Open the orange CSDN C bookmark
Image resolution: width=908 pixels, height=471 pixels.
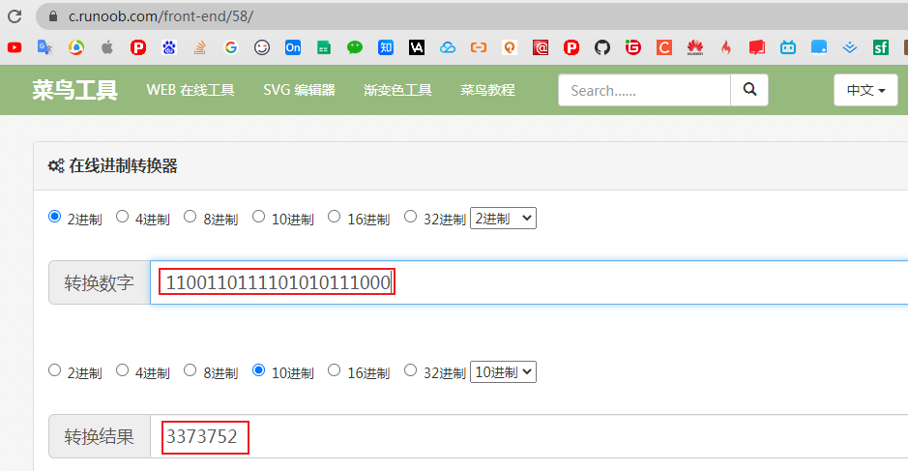coord(664,47)
